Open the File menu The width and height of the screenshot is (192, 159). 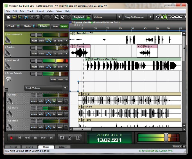coord(8,11)
